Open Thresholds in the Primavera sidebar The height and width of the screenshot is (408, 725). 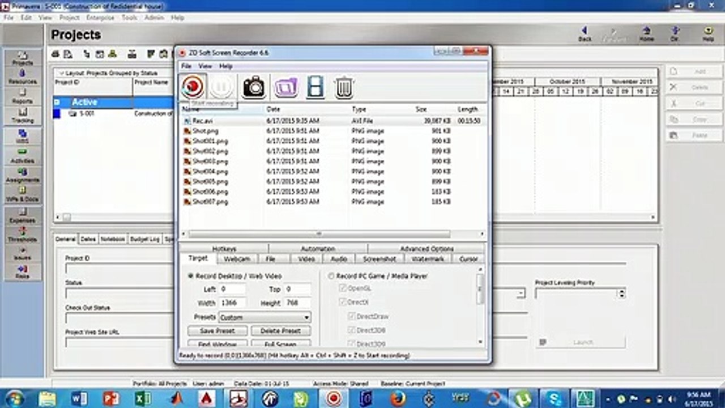[x=23, y=235]
